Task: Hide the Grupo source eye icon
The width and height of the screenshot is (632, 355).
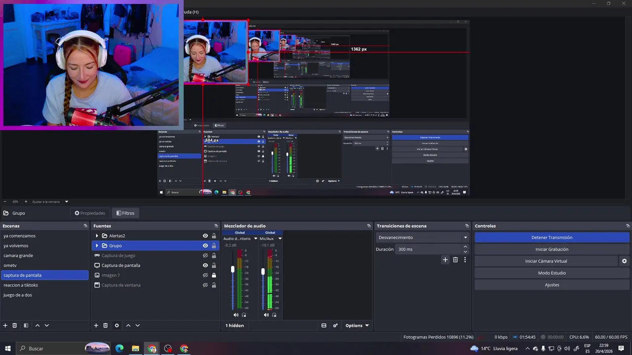Action: coord(205,246)
